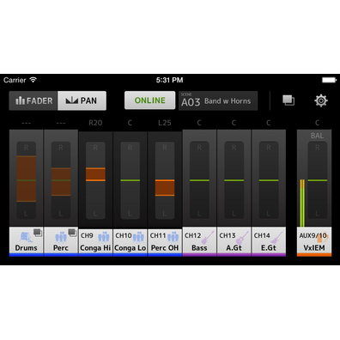Tap the CH10 Conga Lo instrument icon
This screenshot has width=340, height=340.
click(138, 236)
